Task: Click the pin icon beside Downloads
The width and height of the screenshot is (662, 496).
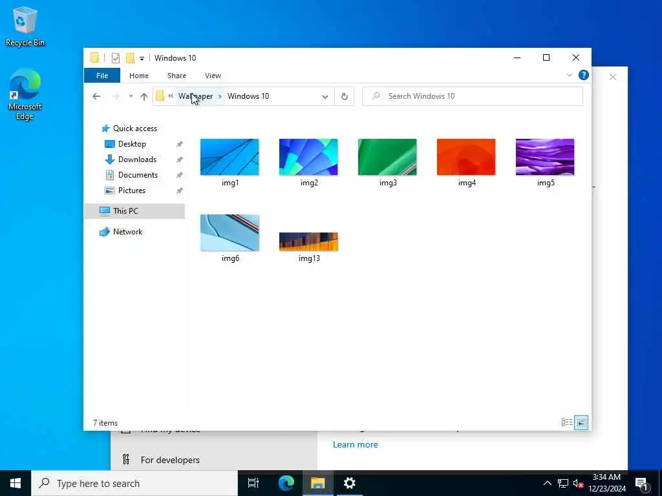Action: (180, 160)
